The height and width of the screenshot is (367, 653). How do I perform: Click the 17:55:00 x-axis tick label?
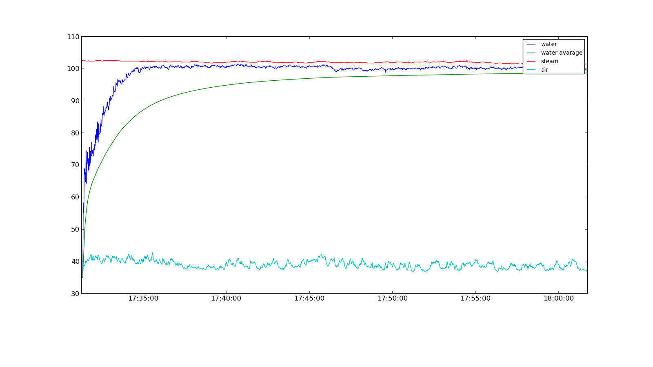pos(475,298)
